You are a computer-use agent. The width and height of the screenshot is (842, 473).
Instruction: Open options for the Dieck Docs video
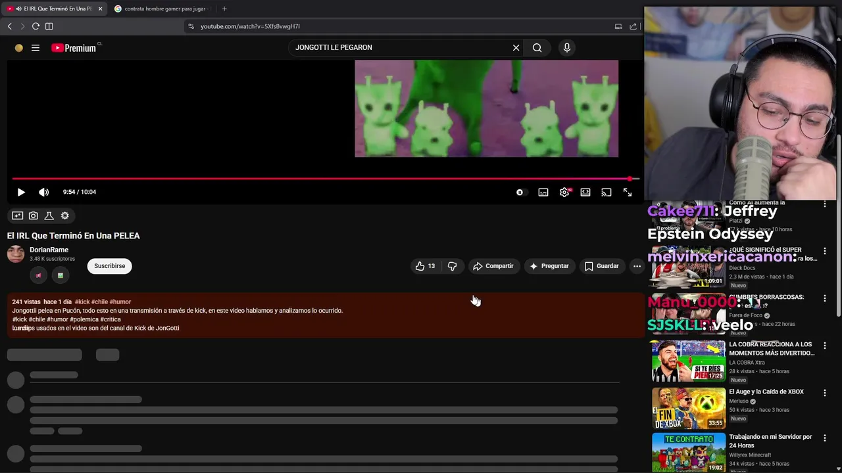click(825, 251)
